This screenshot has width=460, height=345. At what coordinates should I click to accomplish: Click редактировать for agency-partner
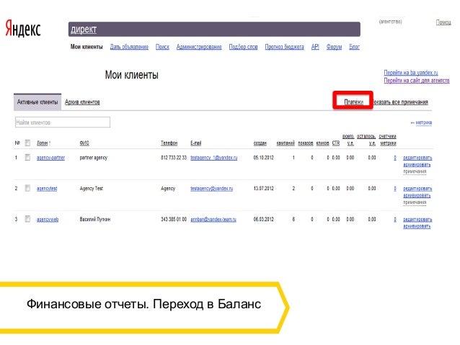coord(417,158)
